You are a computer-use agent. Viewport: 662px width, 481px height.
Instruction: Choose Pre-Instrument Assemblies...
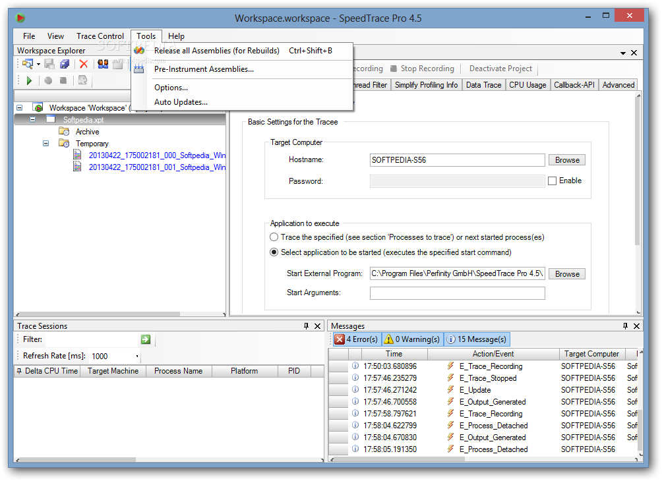pos(243,69)
